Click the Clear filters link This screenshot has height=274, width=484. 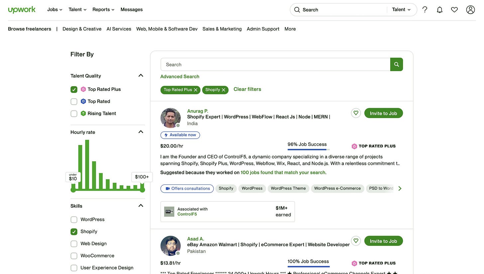247,89
